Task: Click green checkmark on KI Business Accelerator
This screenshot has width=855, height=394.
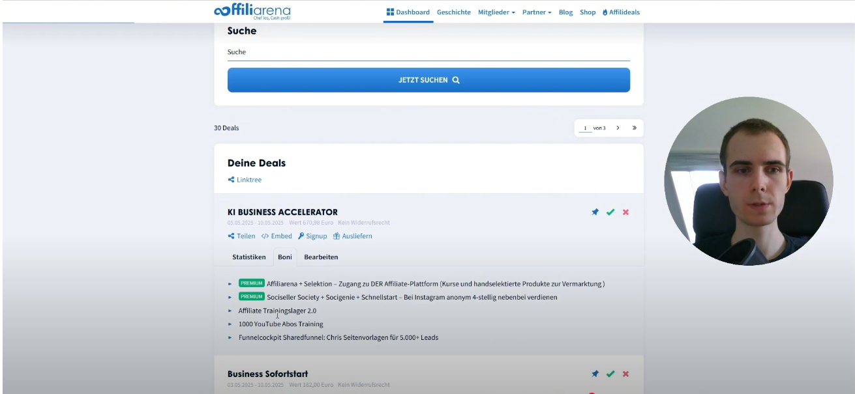Action: point(610,212)
